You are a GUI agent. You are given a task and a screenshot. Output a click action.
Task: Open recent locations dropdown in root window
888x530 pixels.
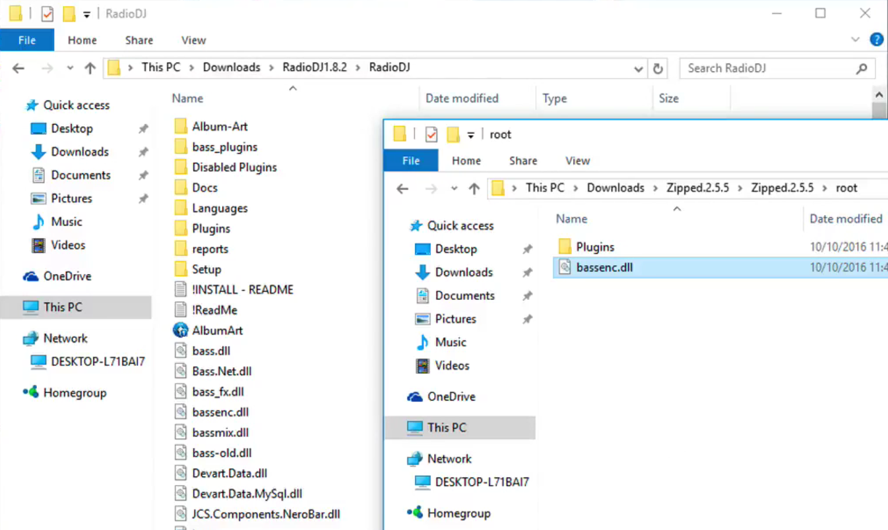[x=454, y=189]
